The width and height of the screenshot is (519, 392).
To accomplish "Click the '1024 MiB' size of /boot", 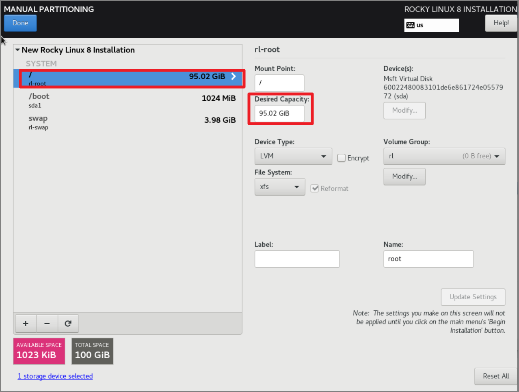I will [218, 98].
